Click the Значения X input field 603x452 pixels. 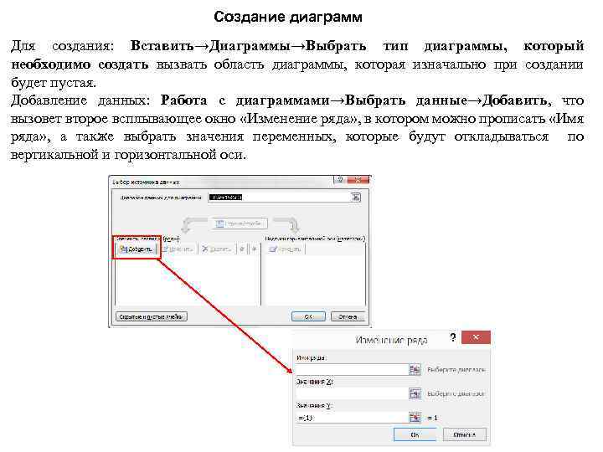click(352, 393)
